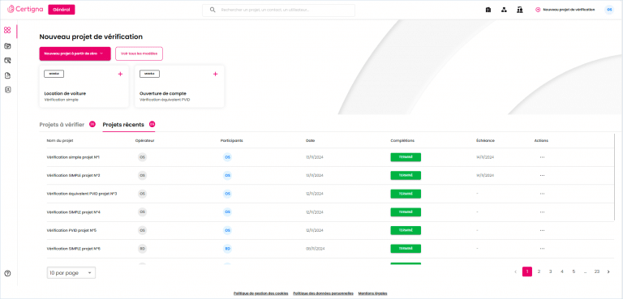Click the Complétions column header
Image resolution: width=623 pixels, height=299 pixels.
pos(402,140)
